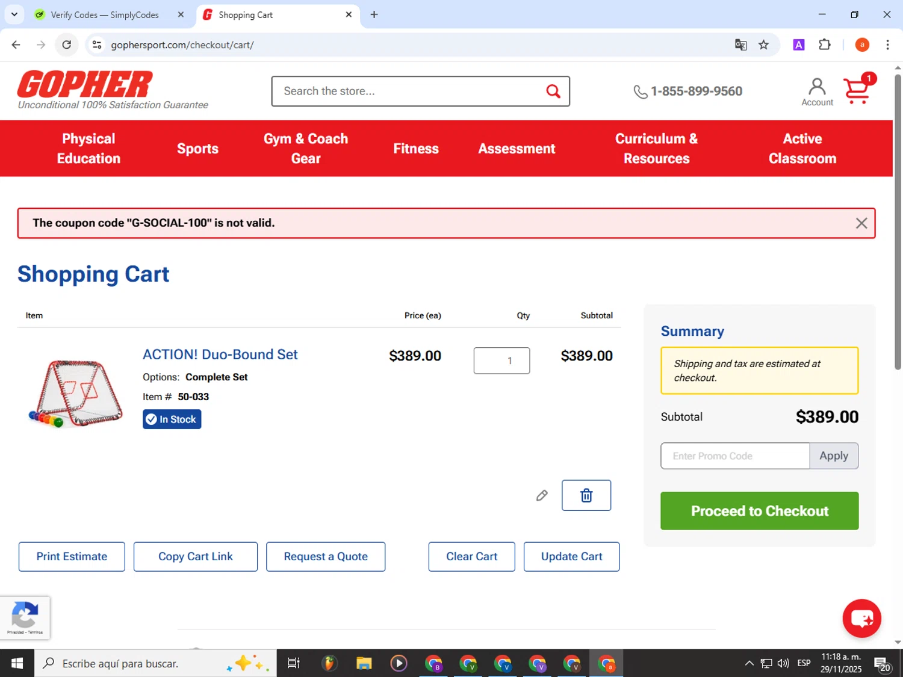
Task: Open the Curriculum & Resources menu
Action: 656,149
